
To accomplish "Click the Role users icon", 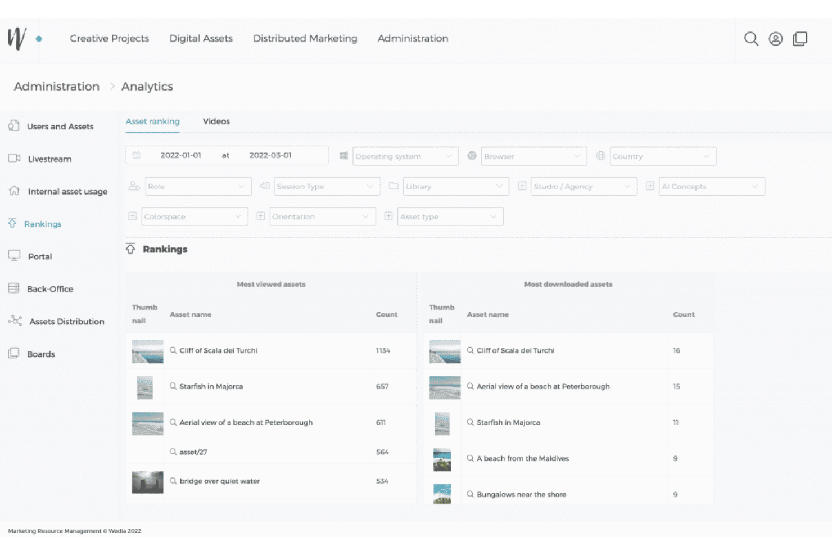I will coord(134,186).
